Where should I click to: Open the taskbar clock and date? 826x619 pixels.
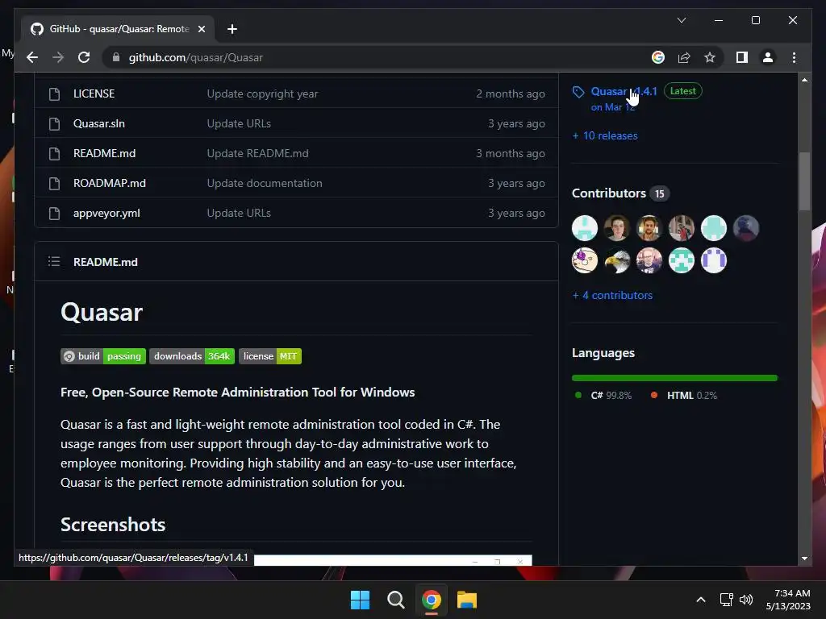pos(788,600)
